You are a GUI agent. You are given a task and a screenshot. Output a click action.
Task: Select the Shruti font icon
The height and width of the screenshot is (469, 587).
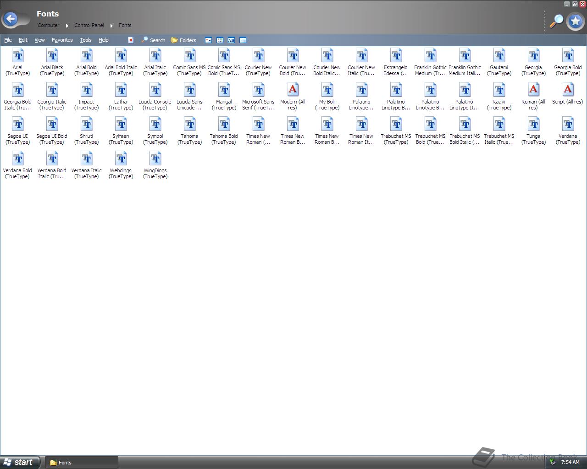point(86,131)
